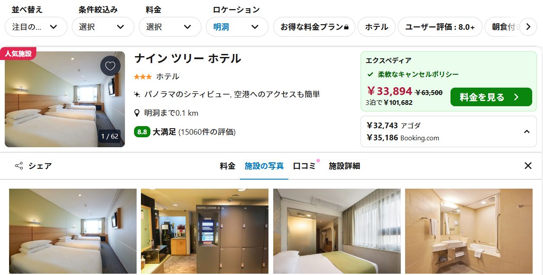The width and height of the screenshot is (543, 275).
Task: Click the sparkle icon beside パノラマのシティビュー
Action: [x=137, y=94]
